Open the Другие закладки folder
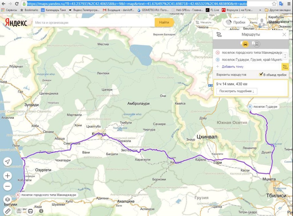Viewport: 293px width, 216px height. [x=278, y=10]
